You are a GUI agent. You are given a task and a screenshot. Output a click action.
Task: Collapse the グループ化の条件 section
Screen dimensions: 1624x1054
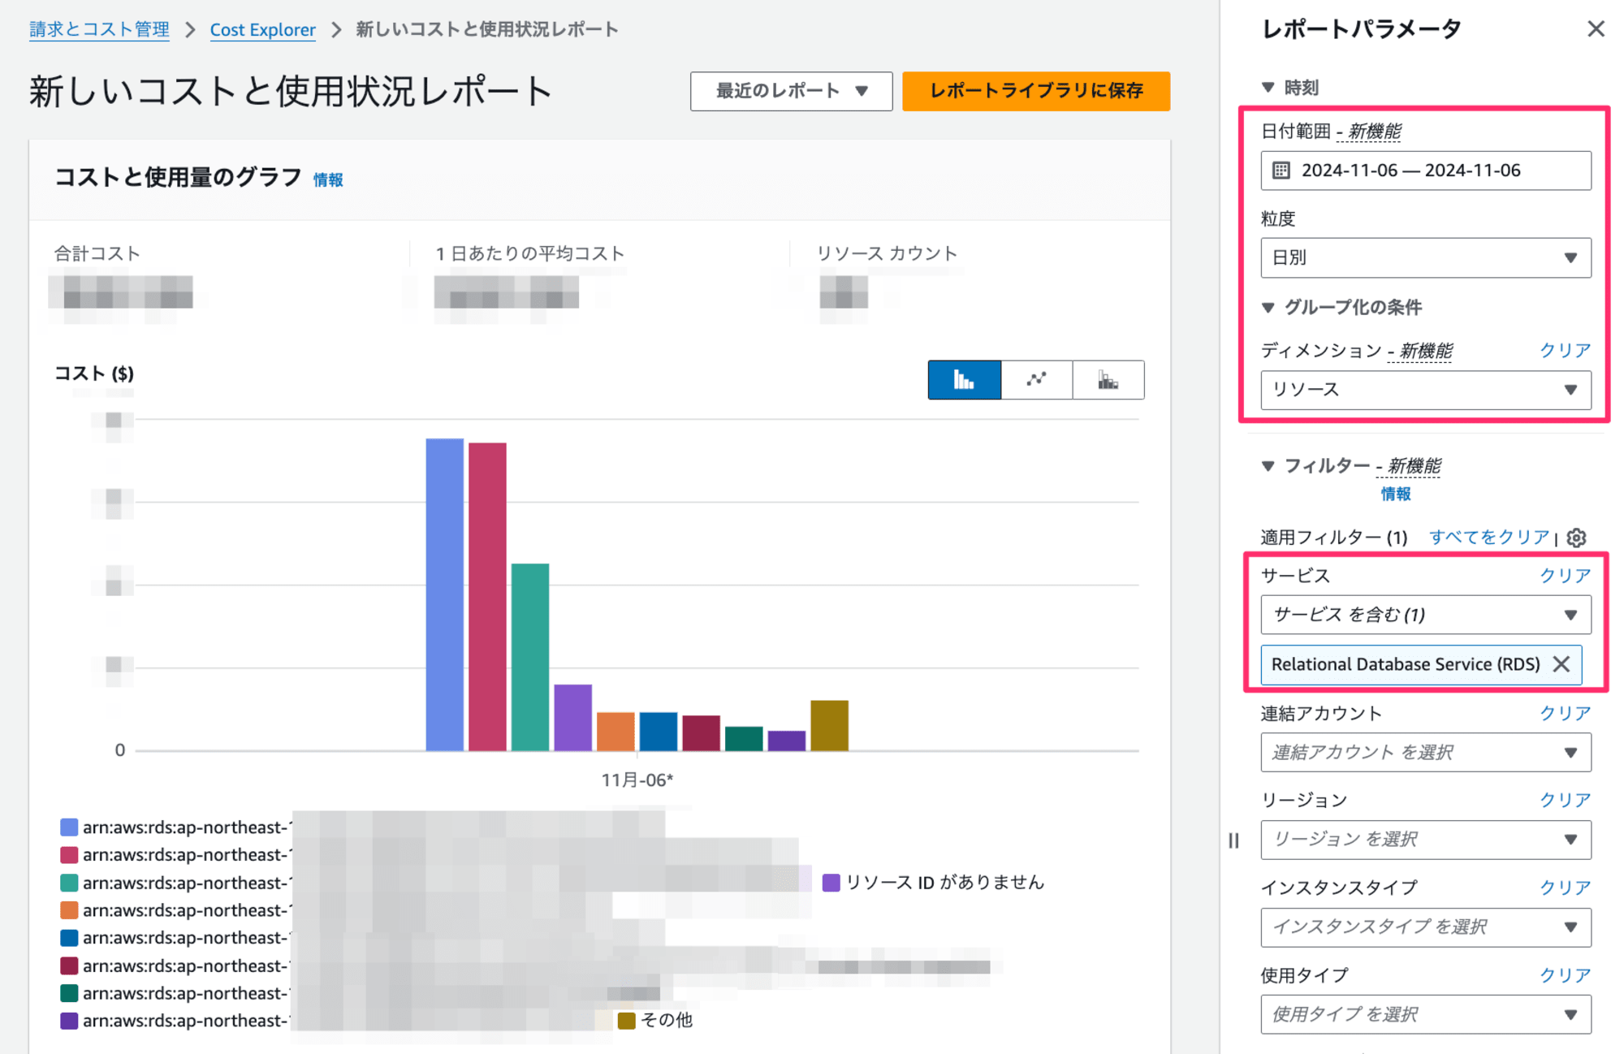(1268, 308)
